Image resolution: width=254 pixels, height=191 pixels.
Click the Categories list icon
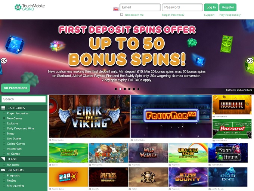(x=3, y=108)
